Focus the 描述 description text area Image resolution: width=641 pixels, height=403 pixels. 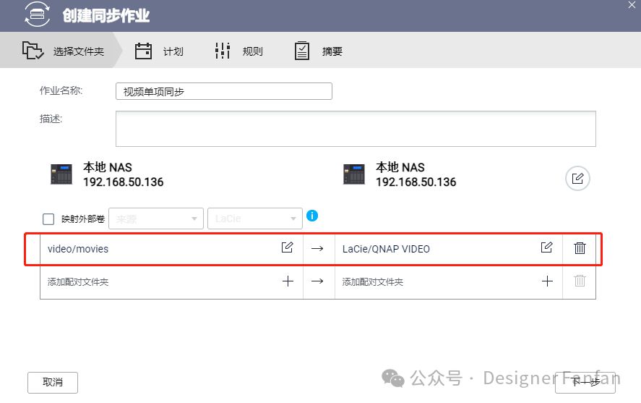[x=355, y=129]
